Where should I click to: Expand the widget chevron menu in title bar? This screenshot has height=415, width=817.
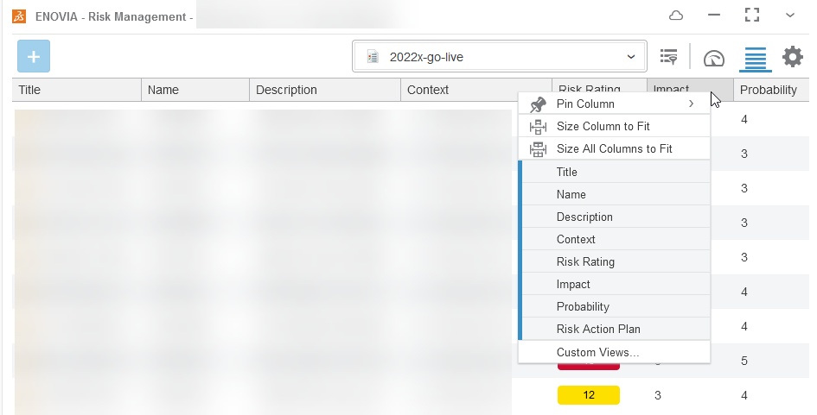[790, 16]
